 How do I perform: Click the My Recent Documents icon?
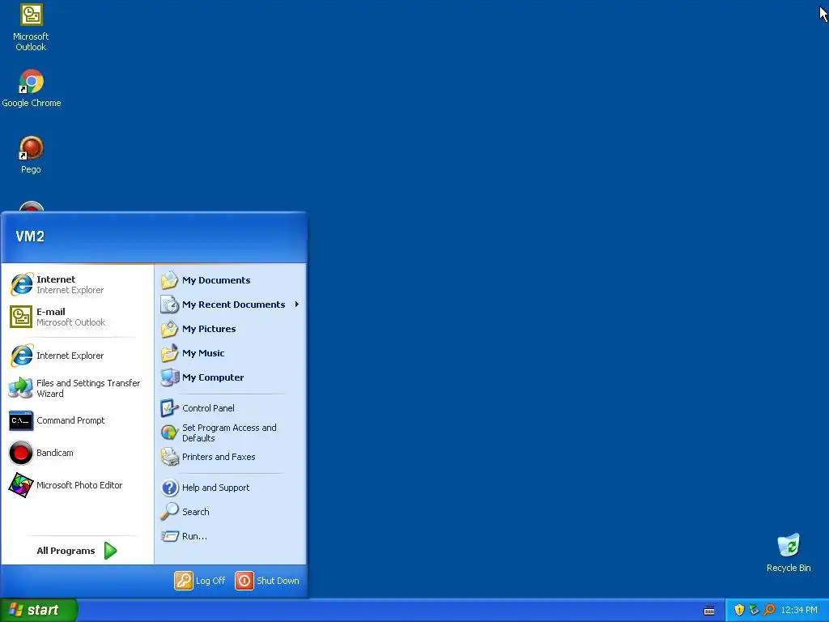click(x=170, y=305)
